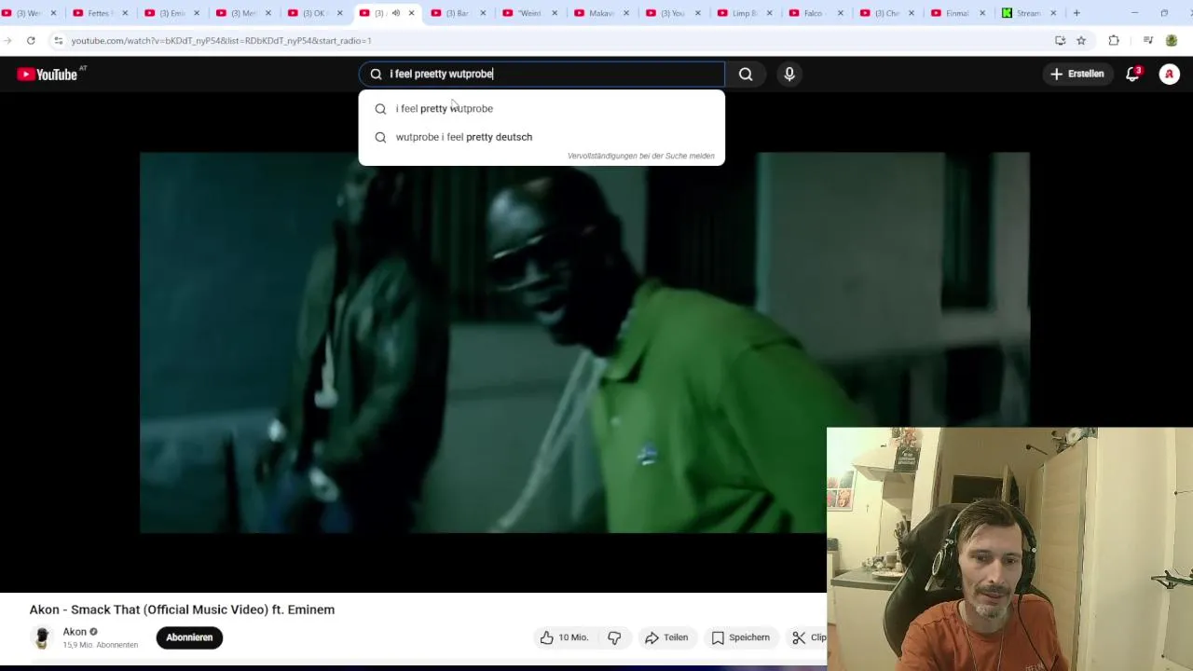Open the browser profile avatar
This screenshot has width=1193, height=671.
[x=1172, y=41]
